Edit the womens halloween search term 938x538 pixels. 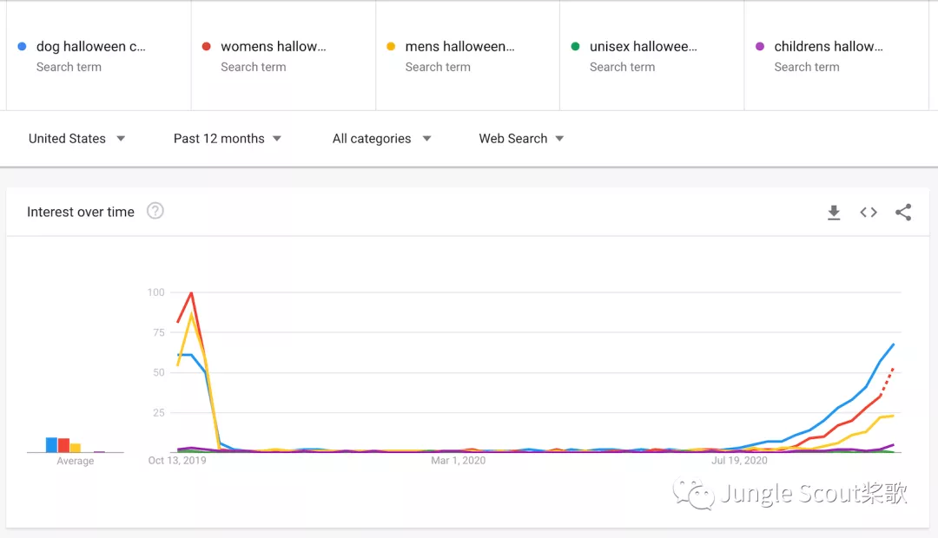(274, 47)
